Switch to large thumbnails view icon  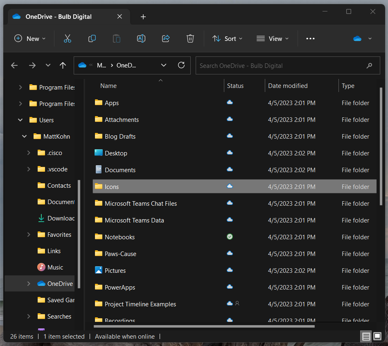coord(377,336)
